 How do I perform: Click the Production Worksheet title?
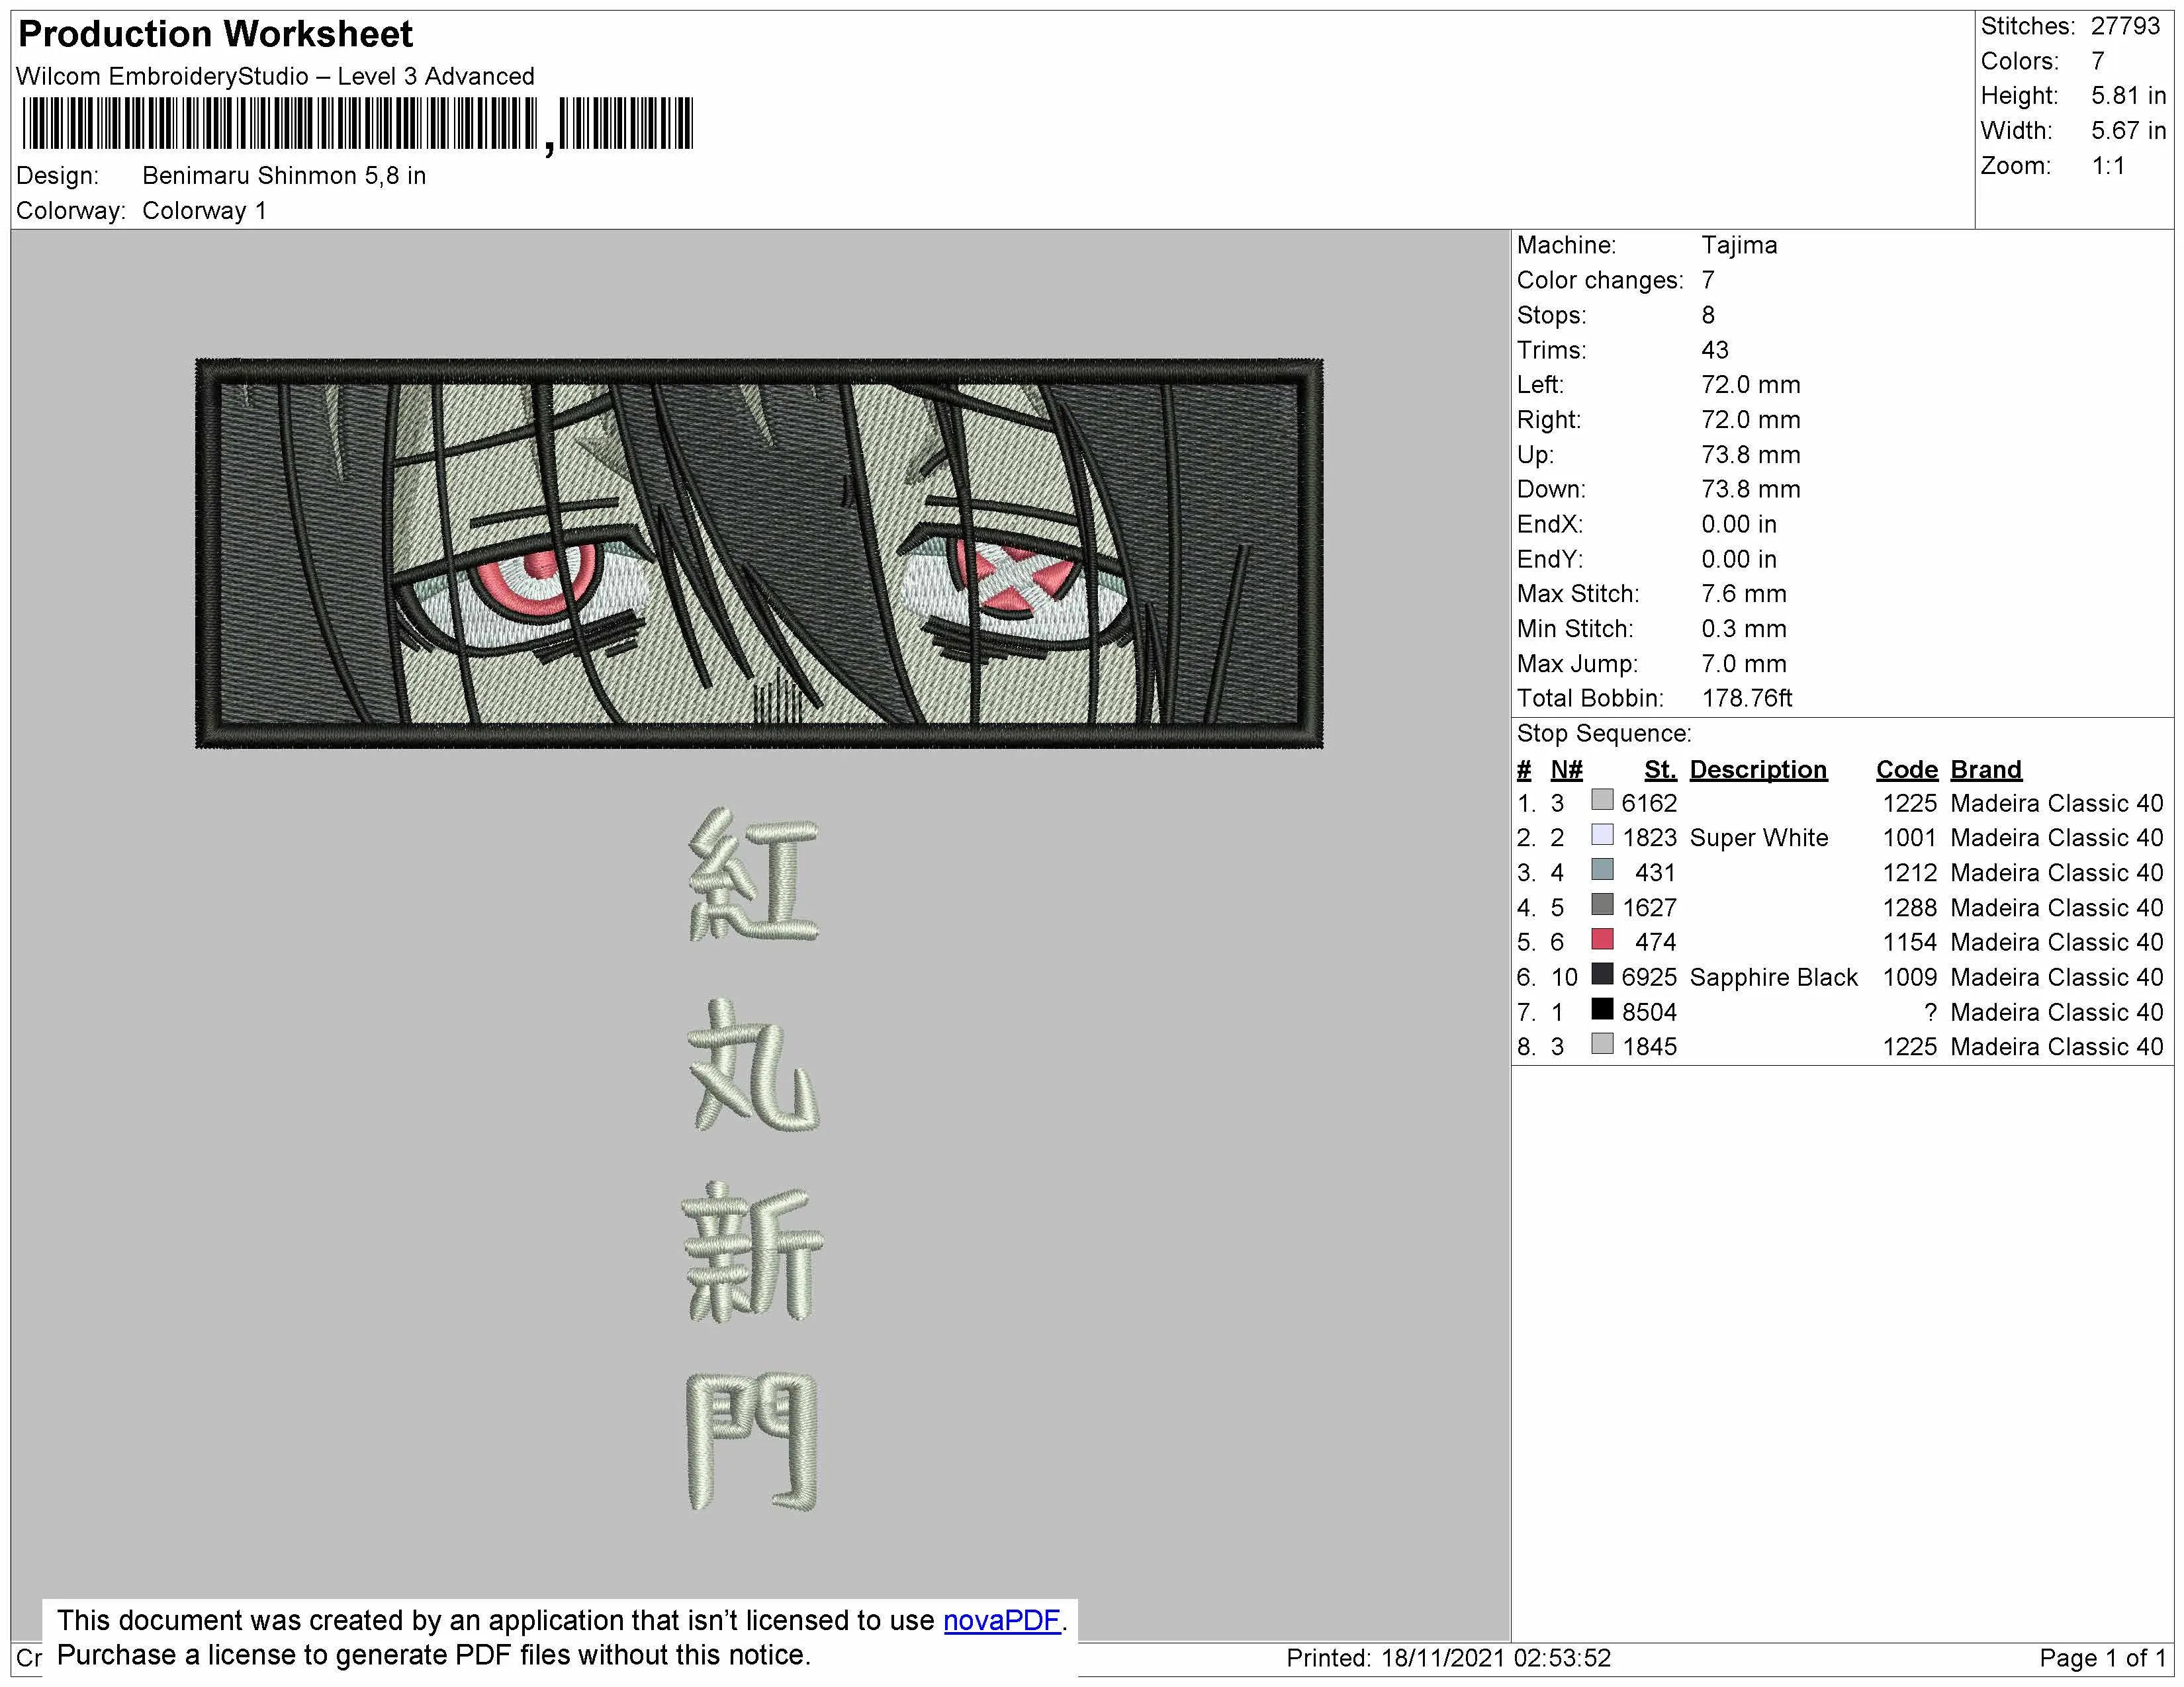215,34
